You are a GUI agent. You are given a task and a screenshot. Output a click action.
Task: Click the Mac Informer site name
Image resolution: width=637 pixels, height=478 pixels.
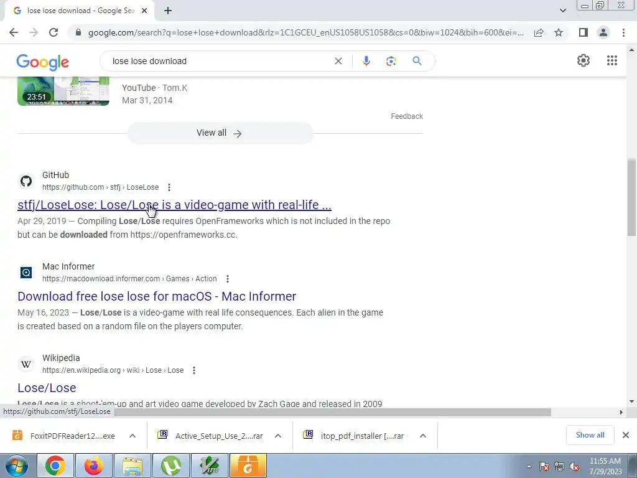(x=68, y=266)
